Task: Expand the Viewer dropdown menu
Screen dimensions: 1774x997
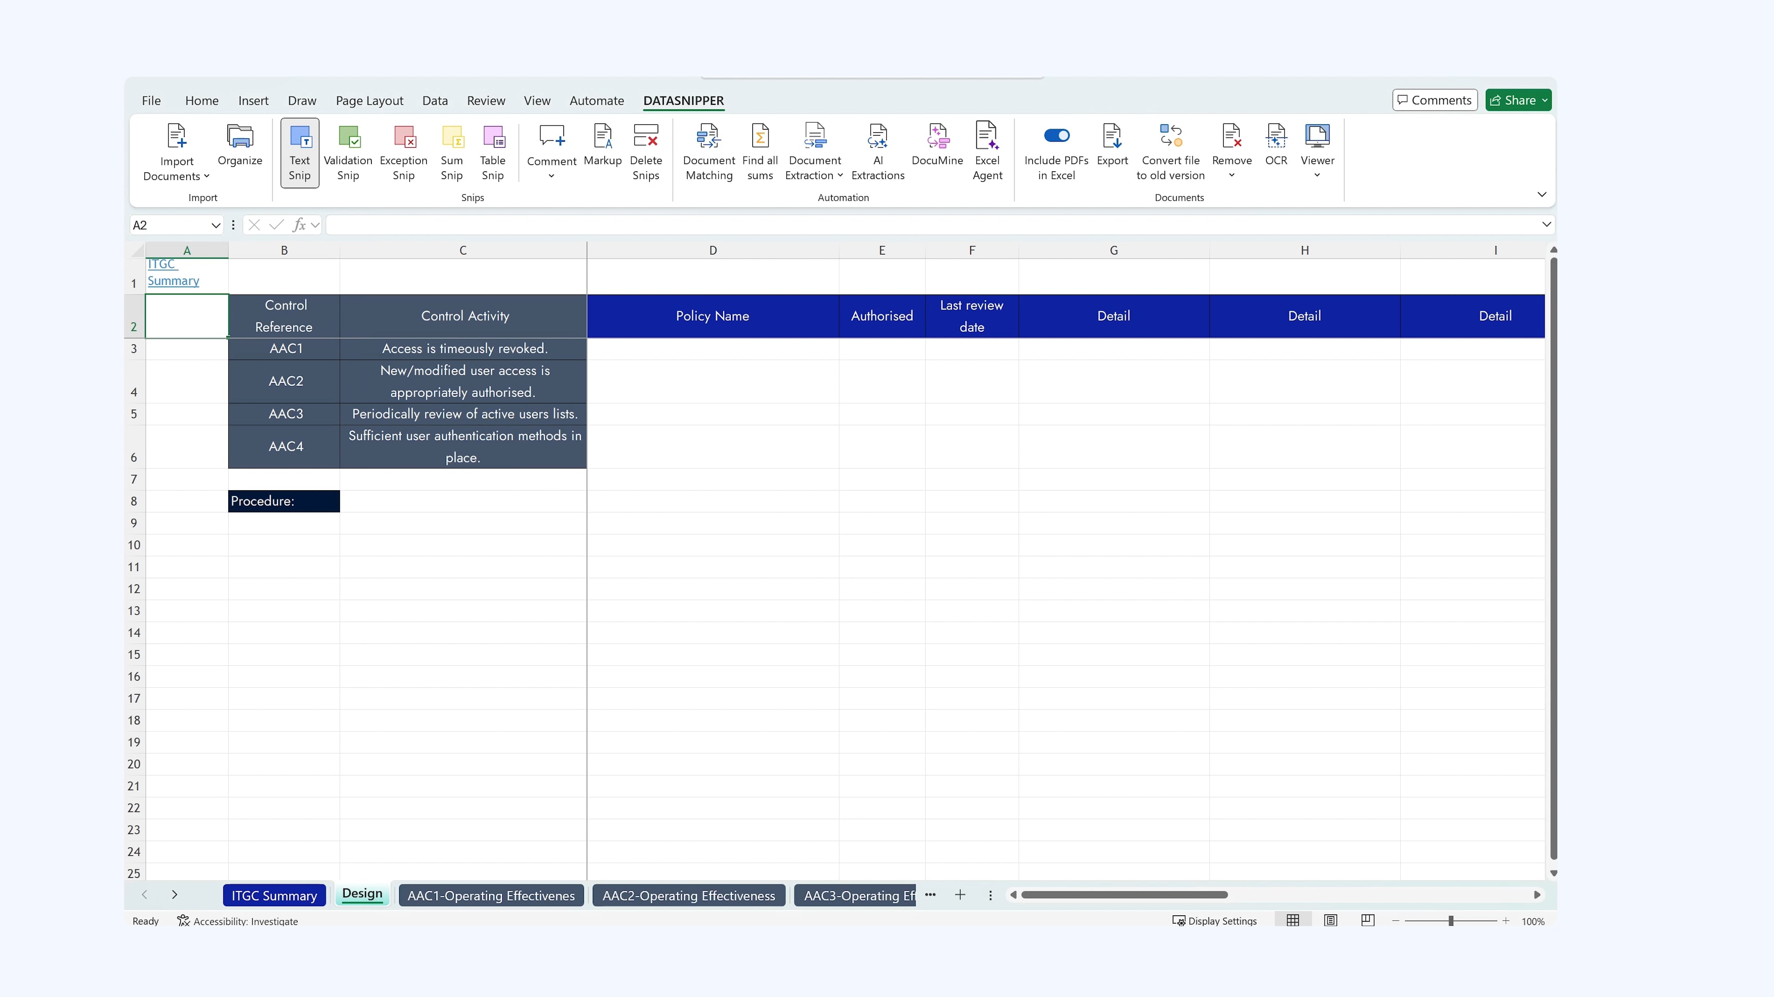Action: coord(1317,175)
